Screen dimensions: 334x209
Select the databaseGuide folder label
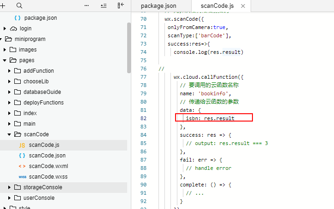[x=42, y=92]
